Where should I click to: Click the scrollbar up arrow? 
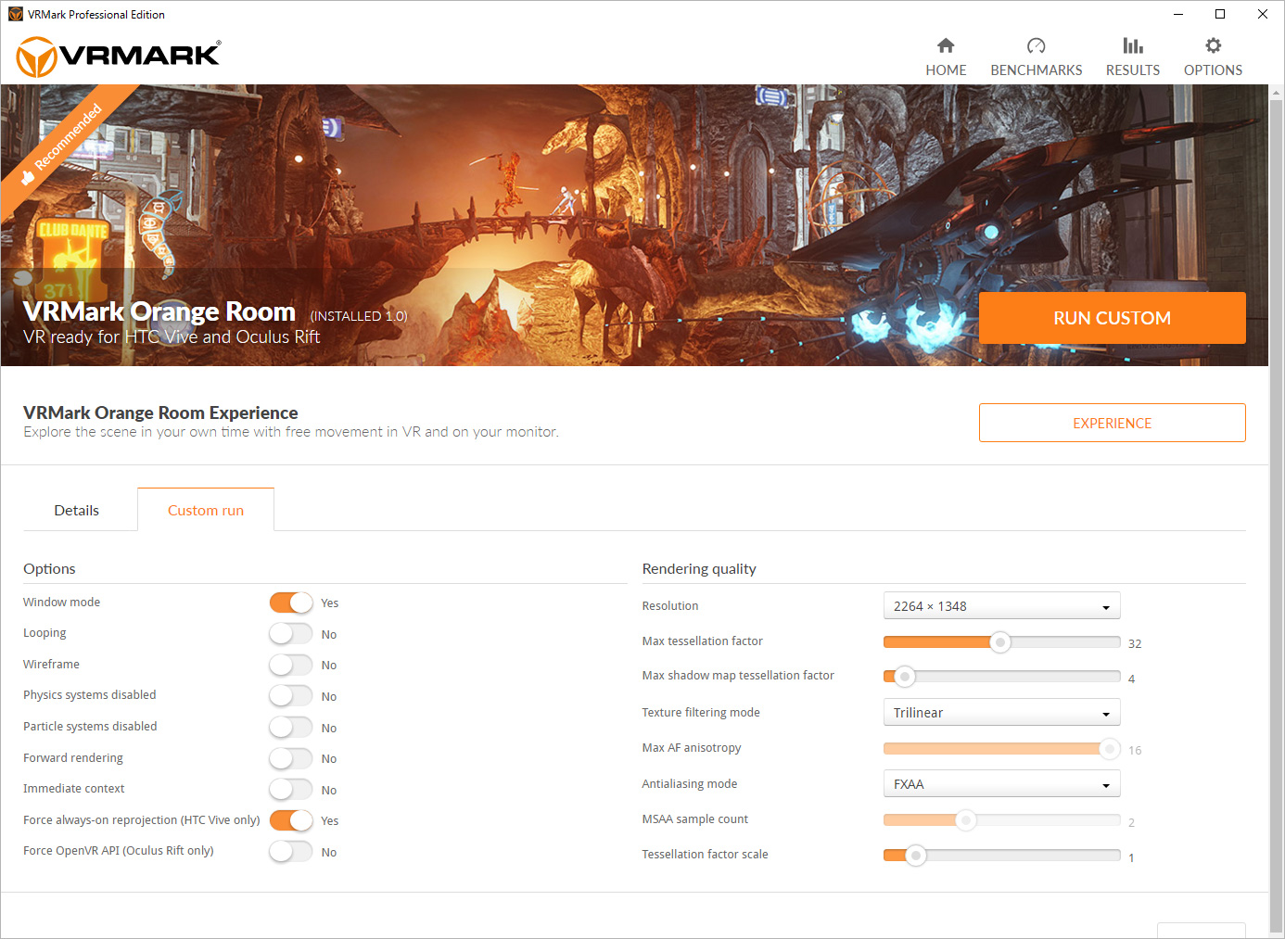coord(1277,93)
